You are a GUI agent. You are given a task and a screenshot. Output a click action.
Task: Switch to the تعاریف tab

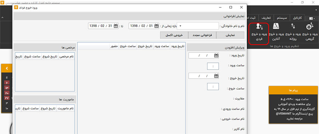point(266,18)
